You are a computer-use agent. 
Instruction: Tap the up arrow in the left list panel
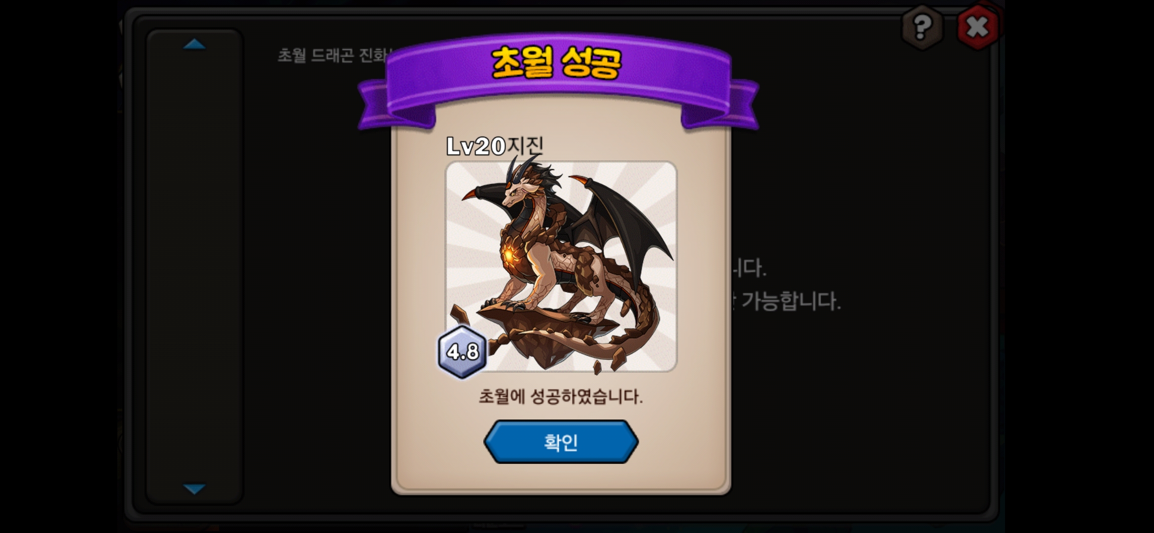pos(194,44)
